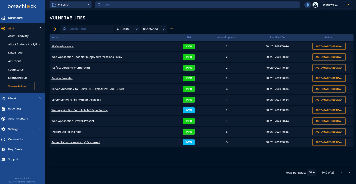Screen dimensions: 356x184
Task: Click INFO badge on Service Provider row
Action: (x=189, y=78)
